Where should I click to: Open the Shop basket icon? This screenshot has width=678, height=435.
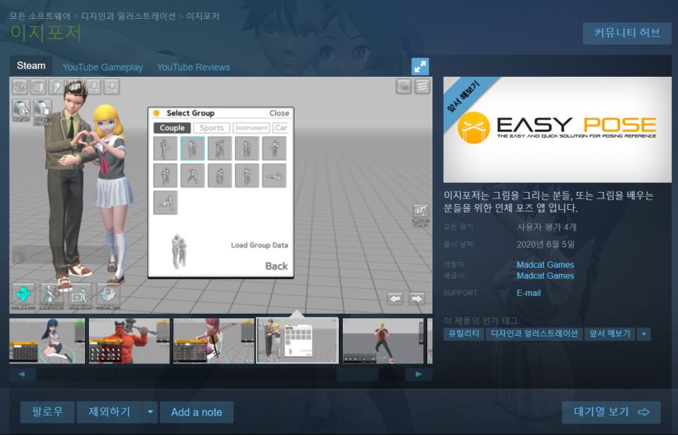(108, 297)
